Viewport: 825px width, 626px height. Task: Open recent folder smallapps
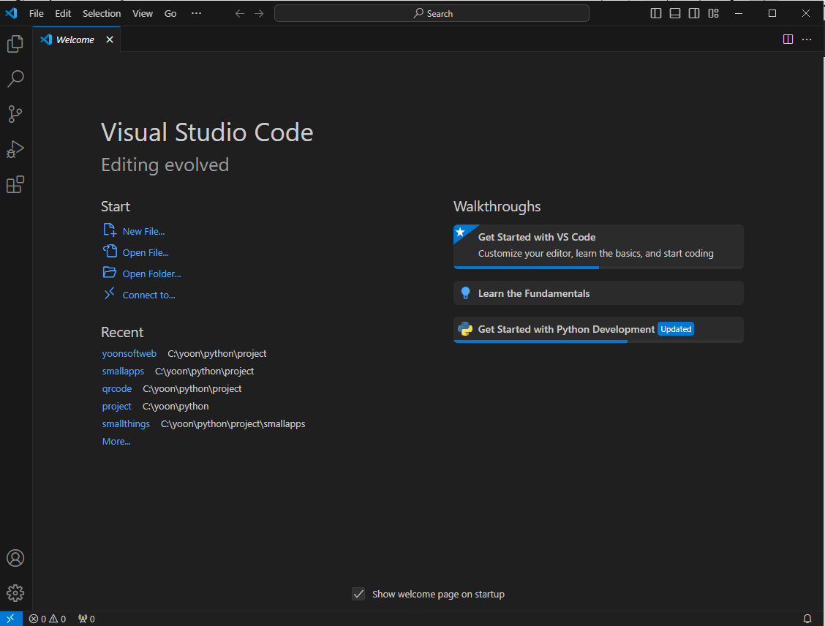coord(123,371)
